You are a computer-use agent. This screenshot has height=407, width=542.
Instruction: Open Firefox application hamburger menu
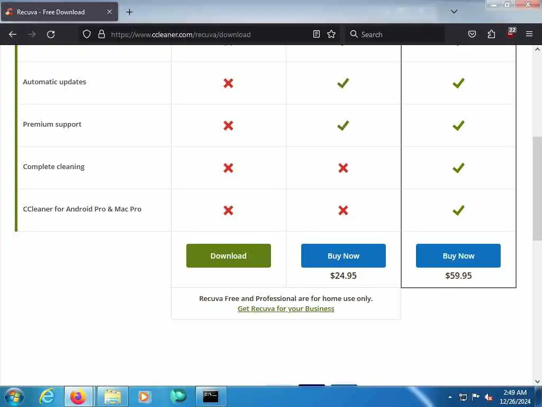(529, 34)
